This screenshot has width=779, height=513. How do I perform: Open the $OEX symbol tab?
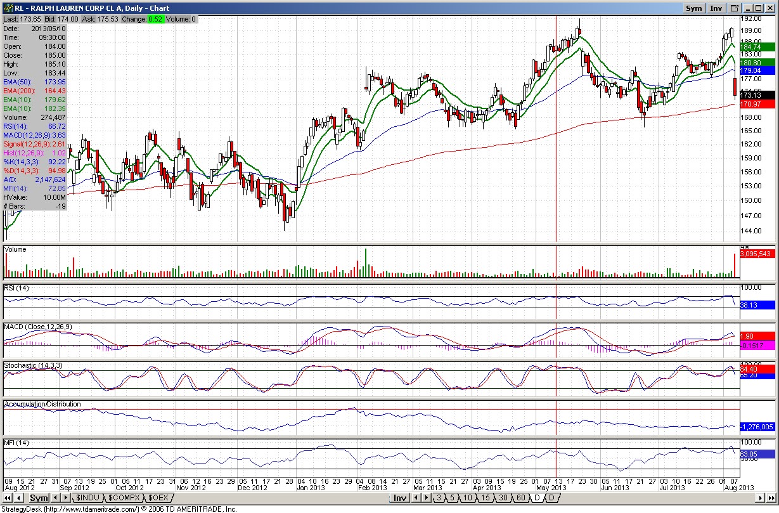(158, 498)
